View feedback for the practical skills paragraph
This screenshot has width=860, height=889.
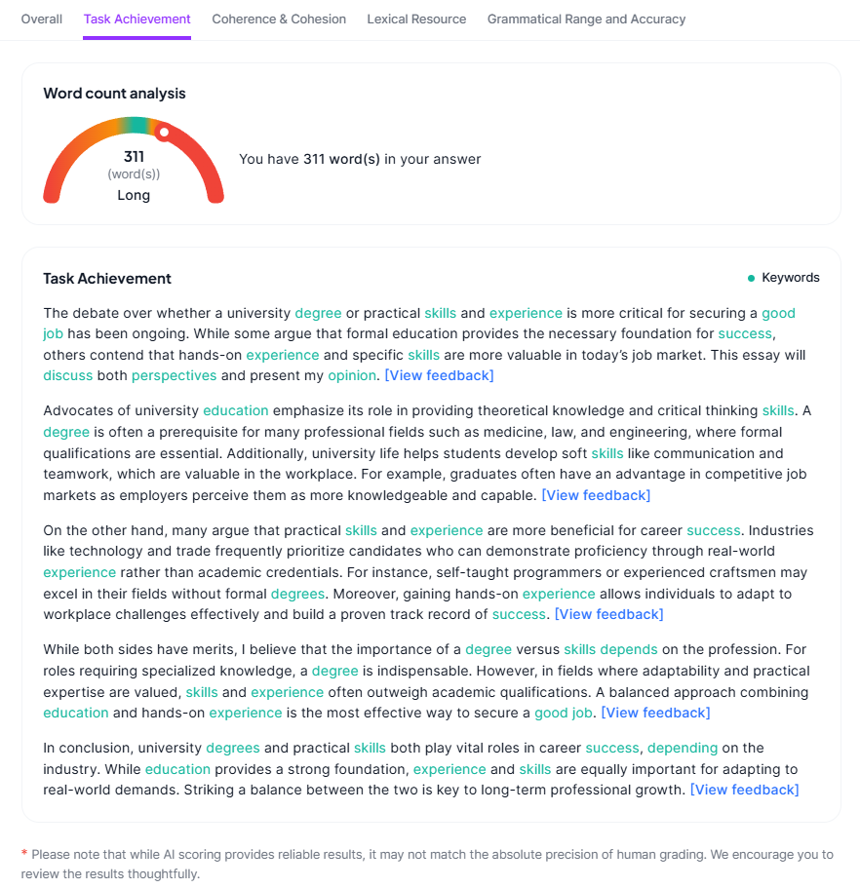(x=608, y=614)
